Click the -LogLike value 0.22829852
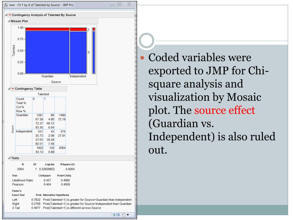Image resolution: width=293 pixels, height=220 pixels. [x=47, y=169]
